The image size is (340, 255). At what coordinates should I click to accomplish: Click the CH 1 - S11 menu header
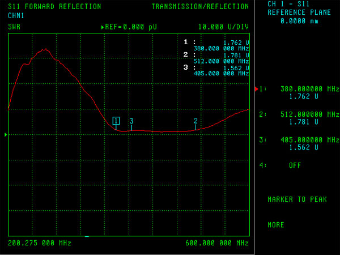[x=288, y=4]
